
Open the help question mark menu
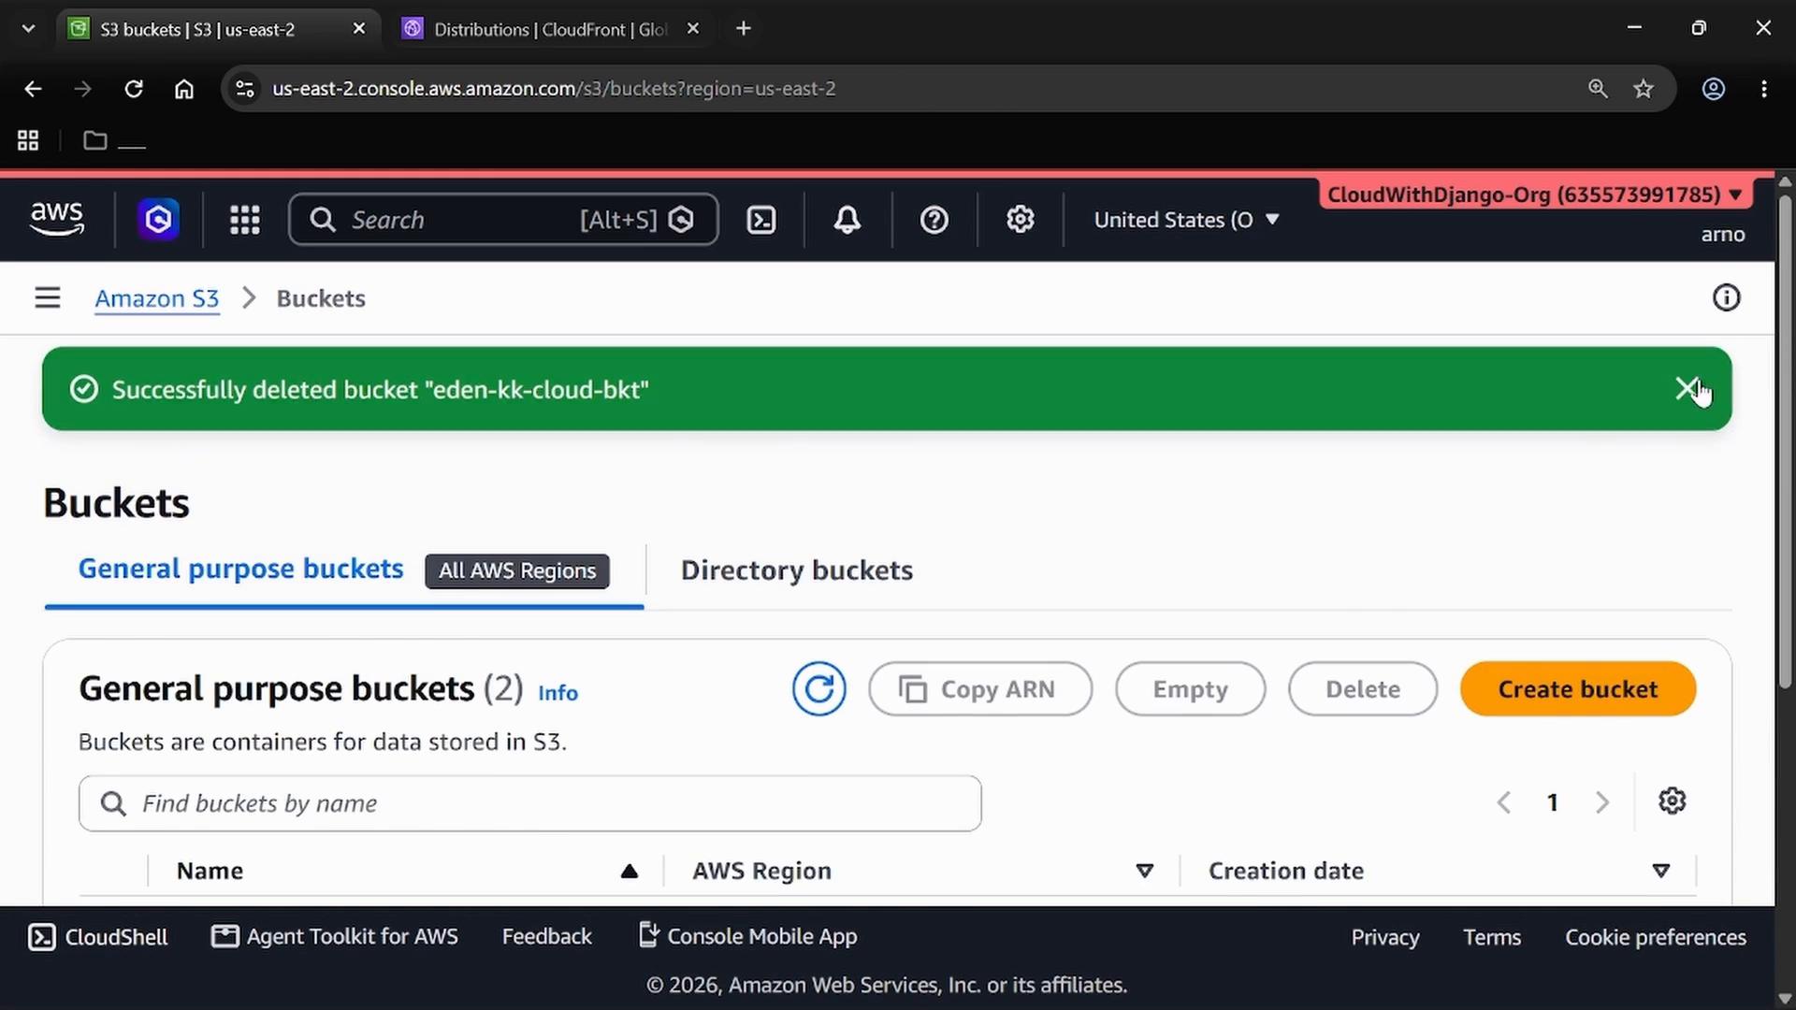(934, 220)
